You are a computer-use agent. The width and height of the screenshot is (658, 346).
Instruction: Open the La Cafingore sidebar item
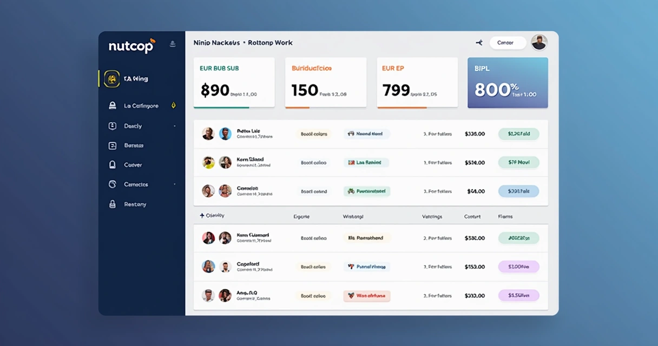[x=141, y=106]
